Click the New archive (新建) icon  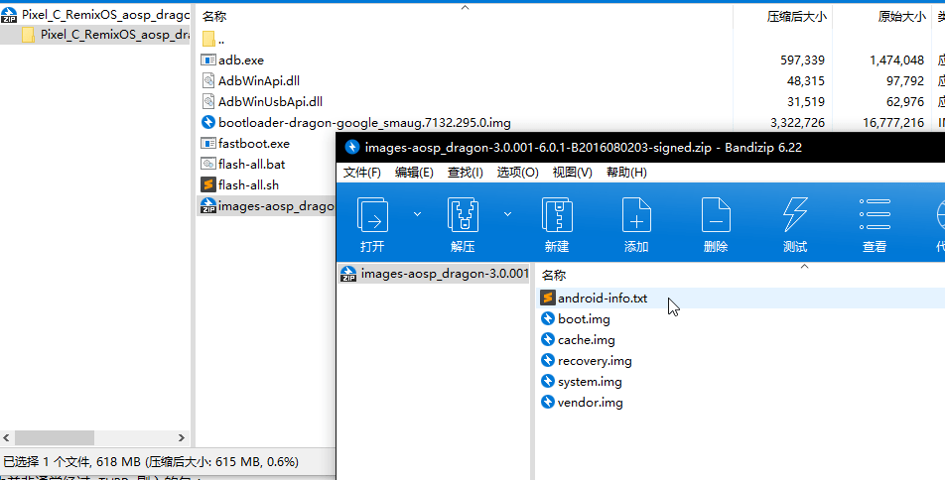pyautogui.click(x=557, y=215)
